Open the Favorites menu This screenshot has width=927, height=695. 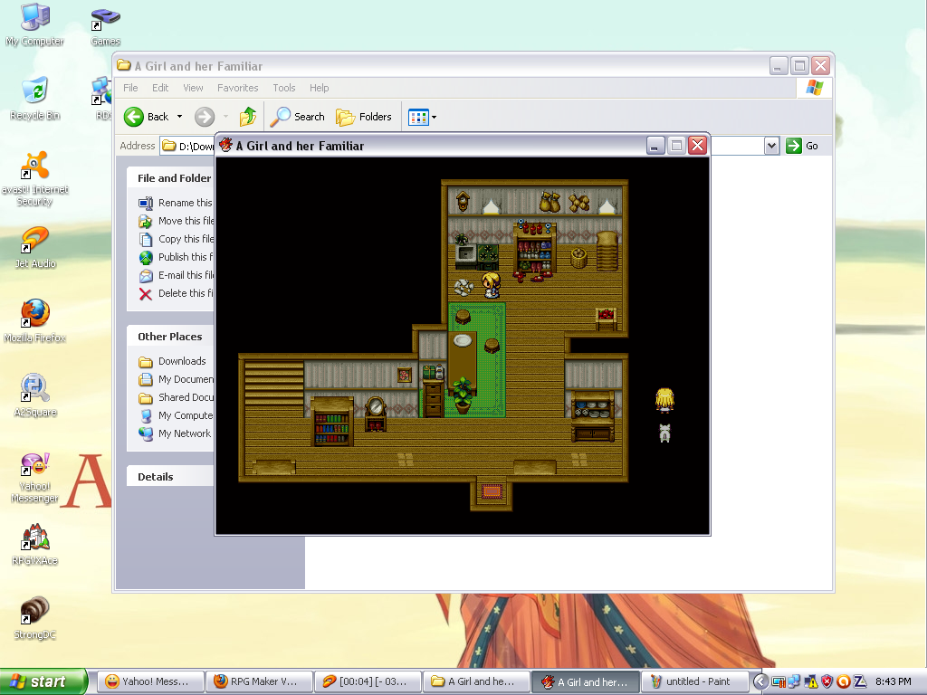pos(237,88)
